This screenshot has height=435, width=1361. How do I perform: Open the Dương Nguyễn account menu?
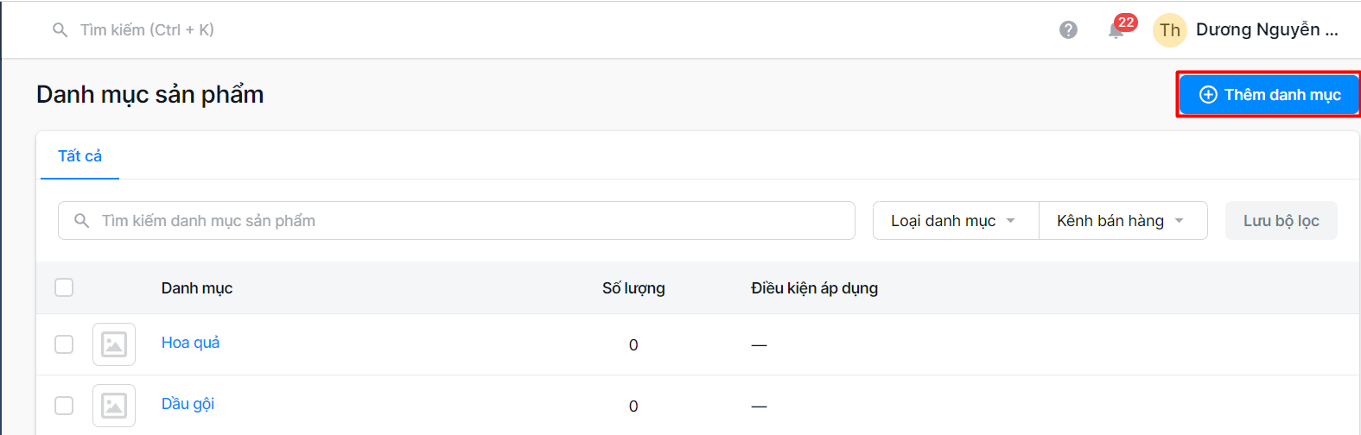tap(1266, 30)
